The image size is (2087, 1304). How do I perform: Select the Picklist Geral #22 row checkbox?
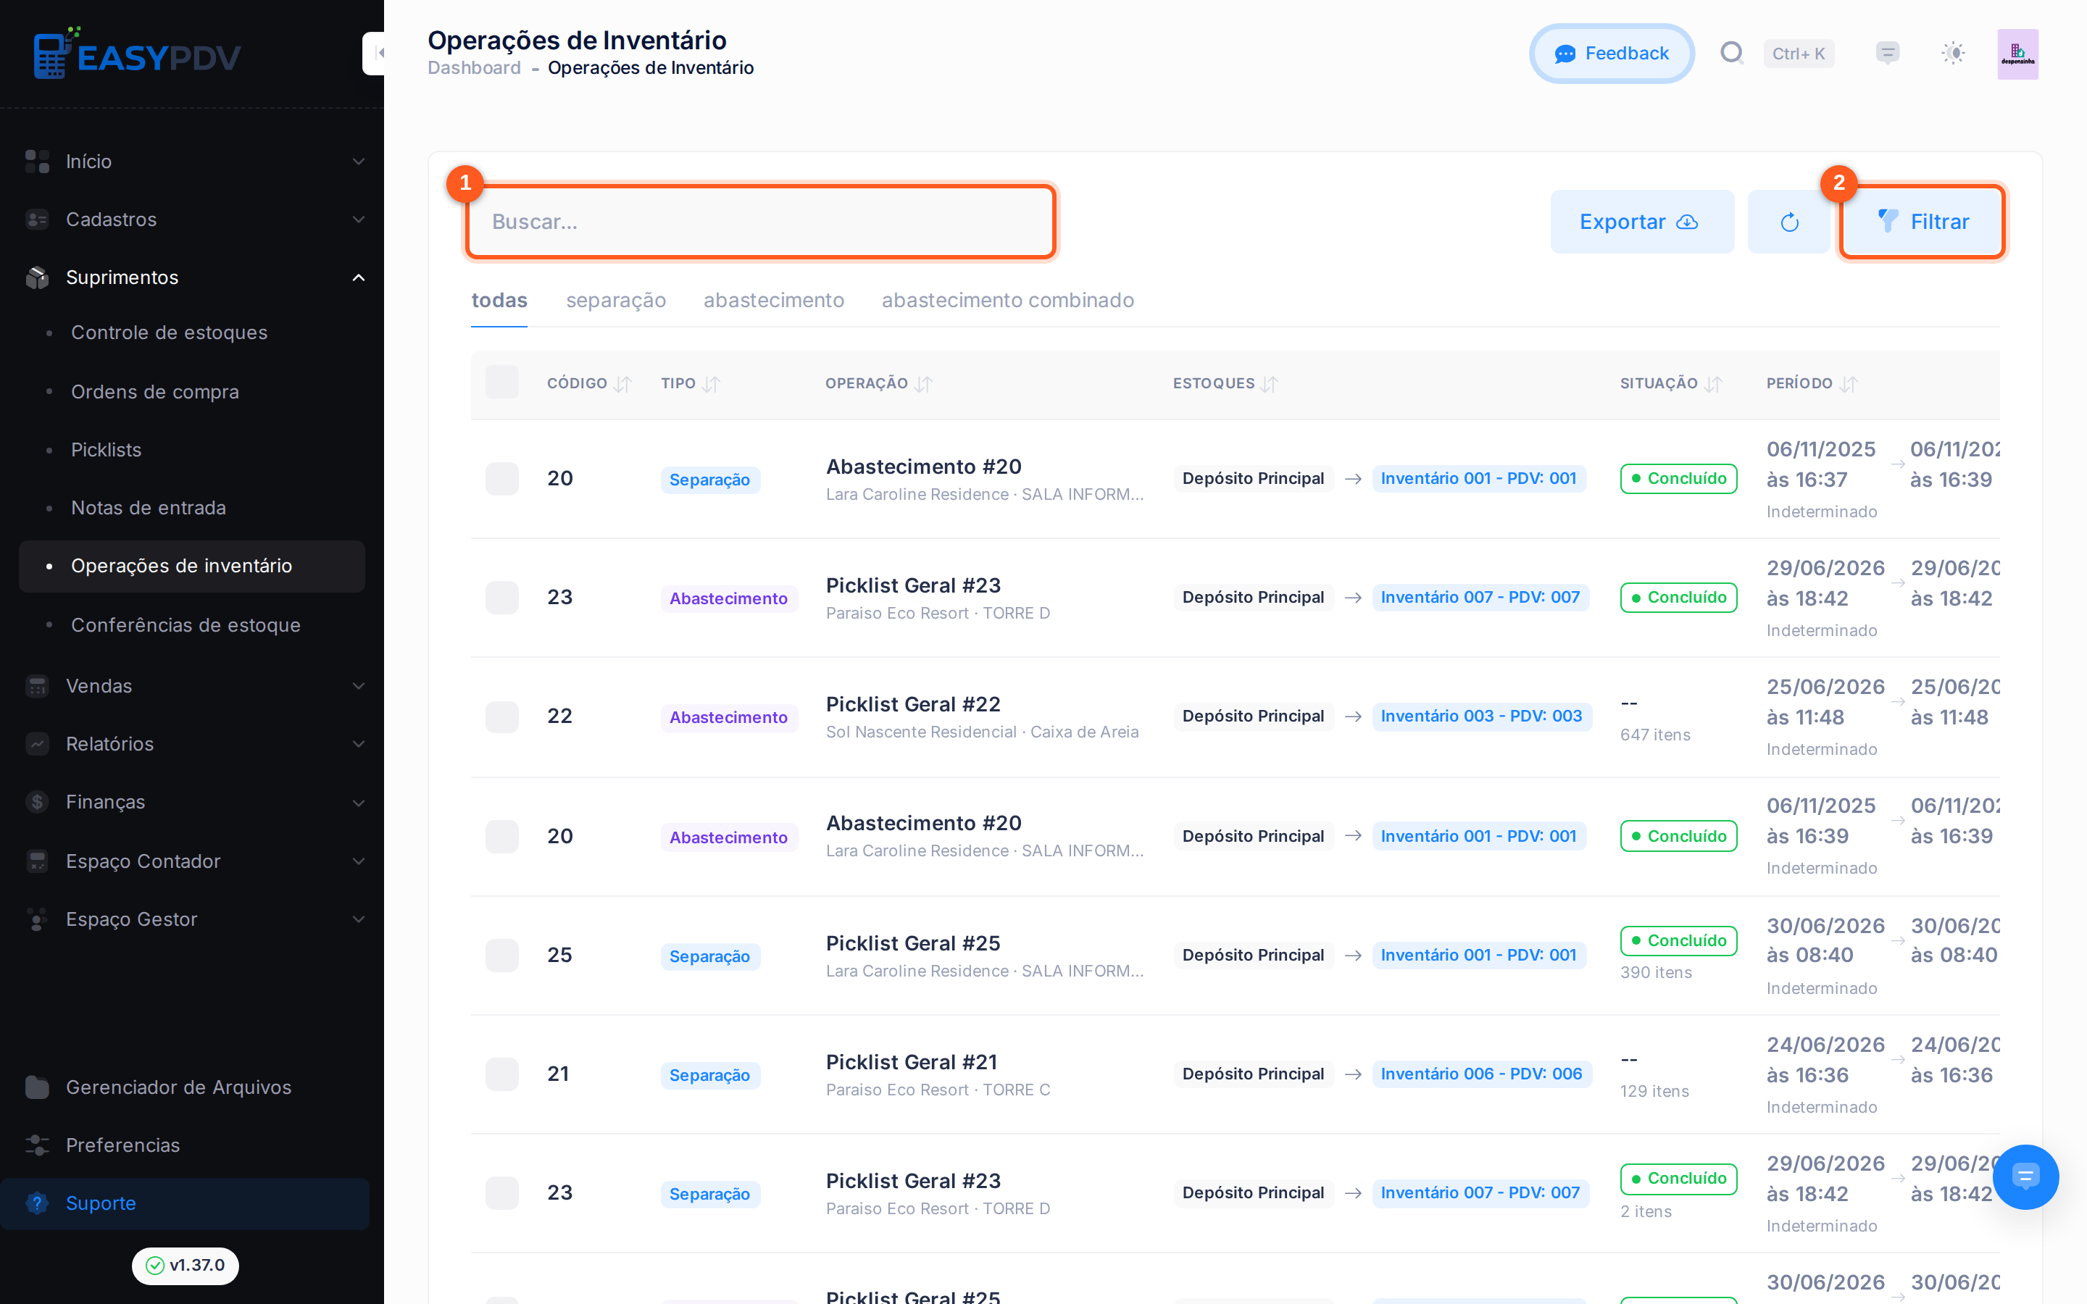[x=502, y=716]
